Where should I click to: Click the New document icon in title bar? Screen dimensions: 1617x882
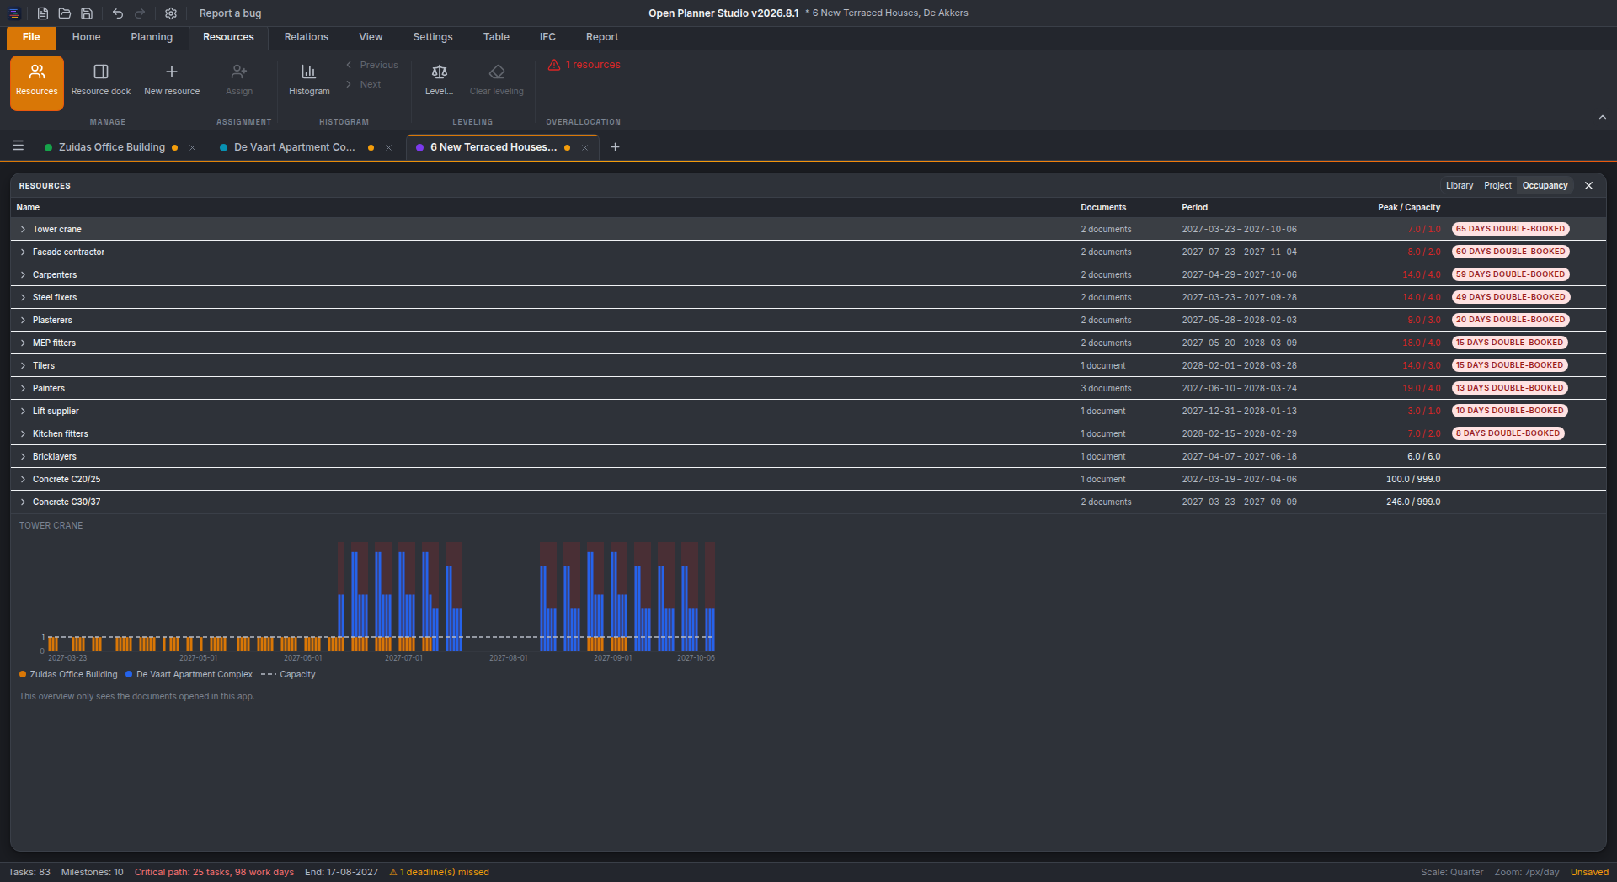(43, 13)
